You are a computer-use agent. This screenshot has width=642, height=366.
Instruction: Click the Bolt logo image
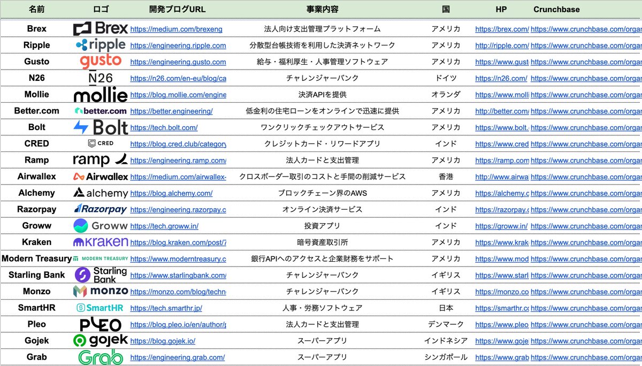101,127
